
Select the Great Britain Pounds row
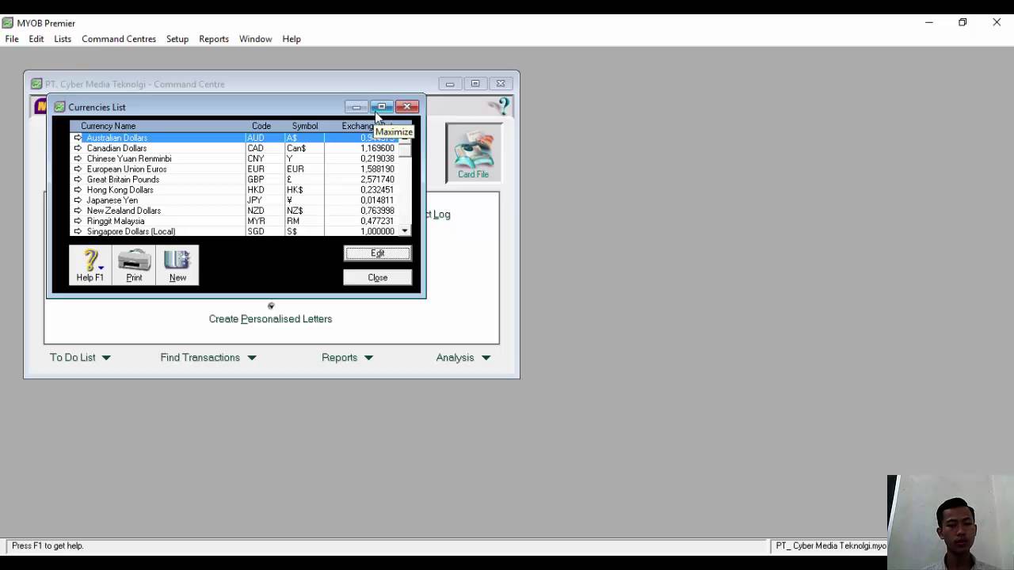(x=234, y=179)
